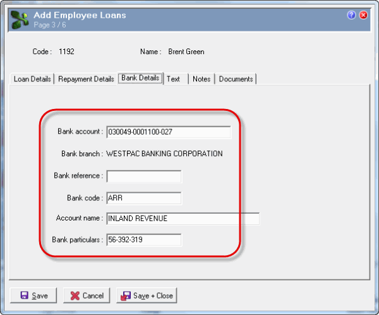Focus the empty Bank reference field
379x315 pixels.
[144, 176]
